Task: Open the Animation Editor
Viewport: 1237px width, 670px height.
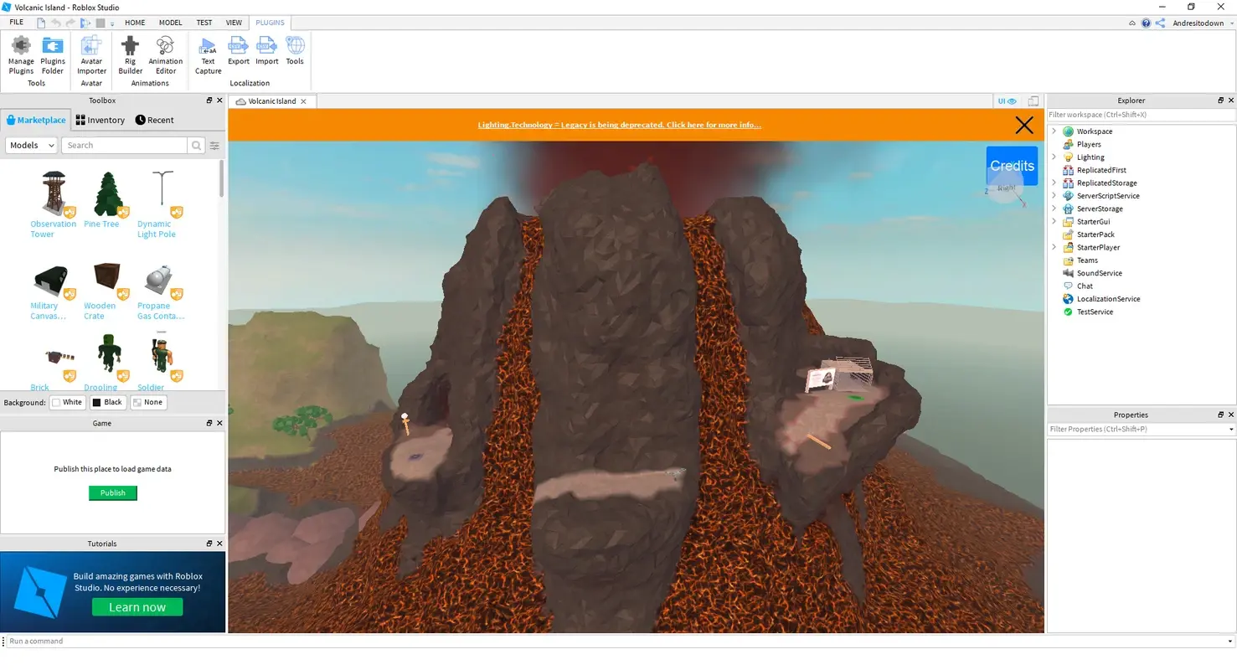Action: (165, 55)
